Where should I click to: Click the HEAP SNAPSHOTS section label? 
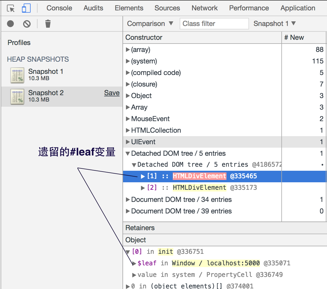[38, 59]
